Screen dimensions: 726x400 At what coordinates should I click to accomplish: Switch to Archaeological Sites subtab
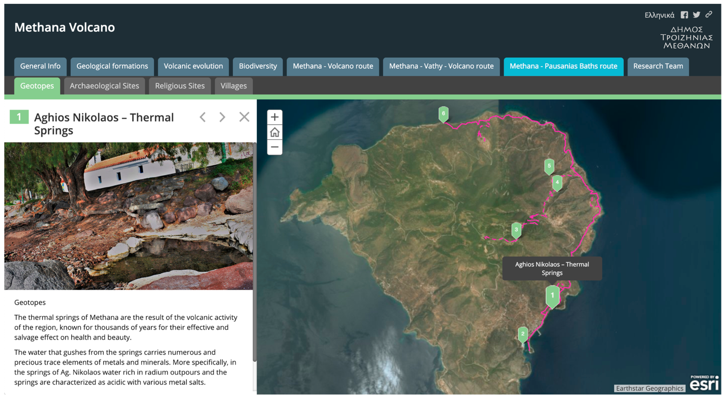104,86
